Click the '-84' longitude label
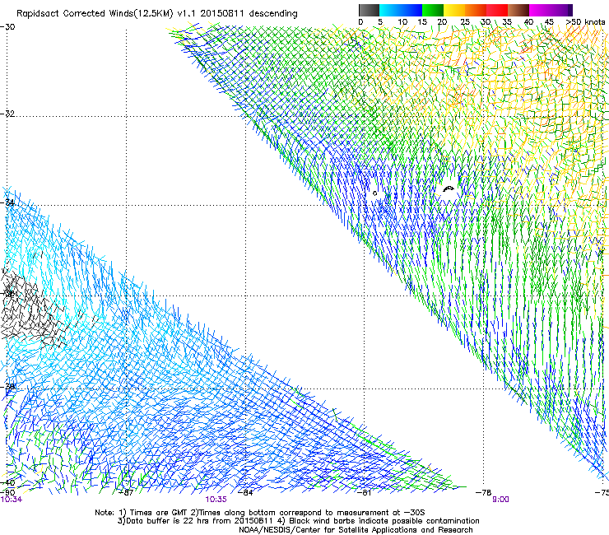Viewport: 609px width, 535px height. [245, 492]
